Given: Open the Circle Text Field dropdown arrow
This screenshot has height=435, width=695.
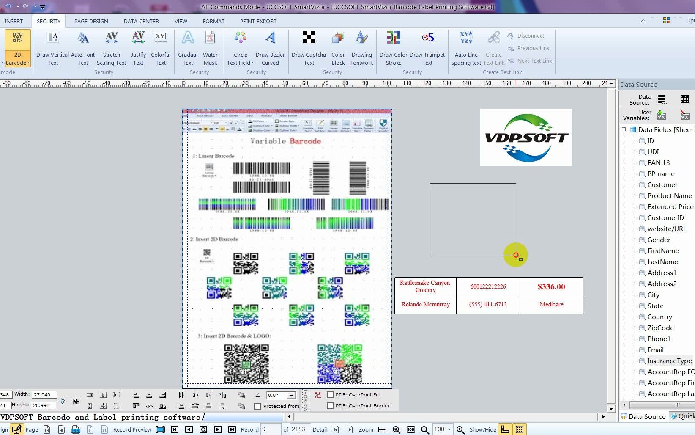Looking at the screenshot, I should coord(252,63).
